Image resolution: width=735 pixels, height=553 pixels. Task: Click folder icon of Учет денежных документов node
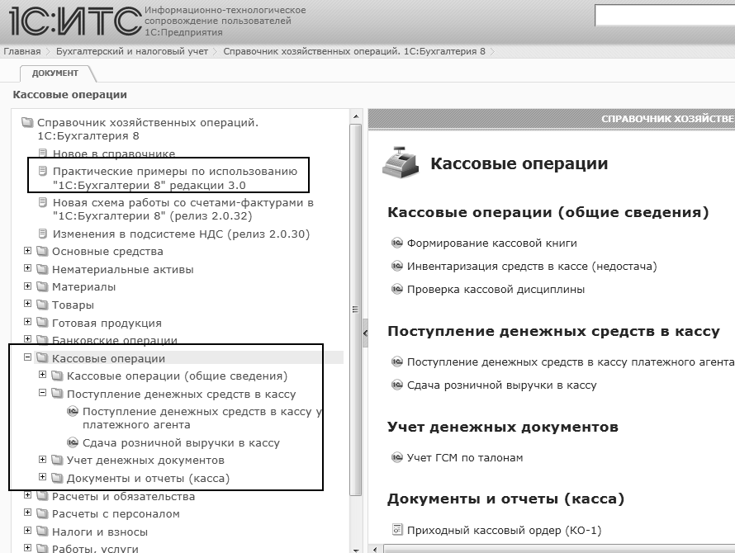[57, 460]
